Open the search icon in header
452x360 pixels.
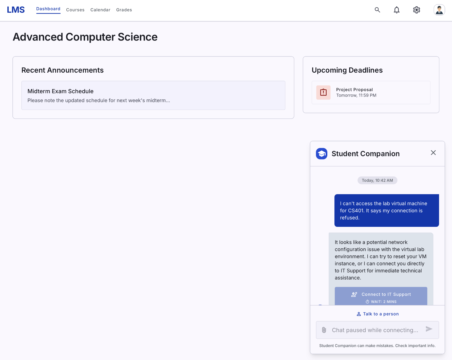377,10
